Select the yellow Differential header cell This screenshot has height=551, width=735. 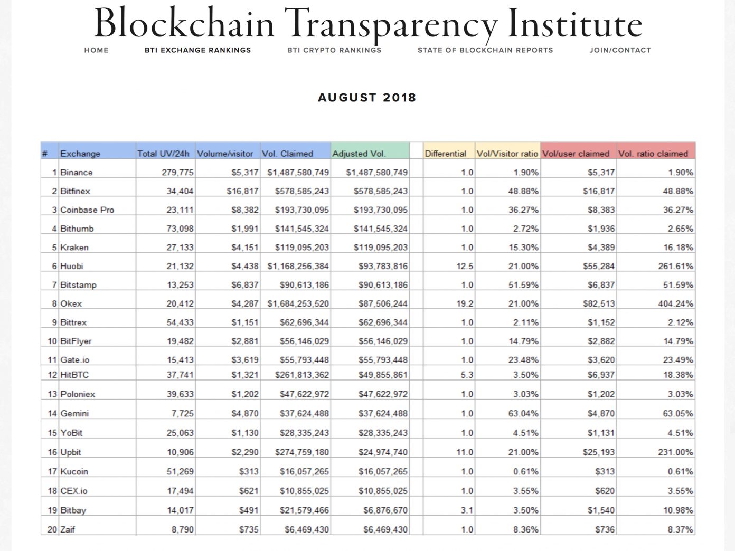(446, 154)
